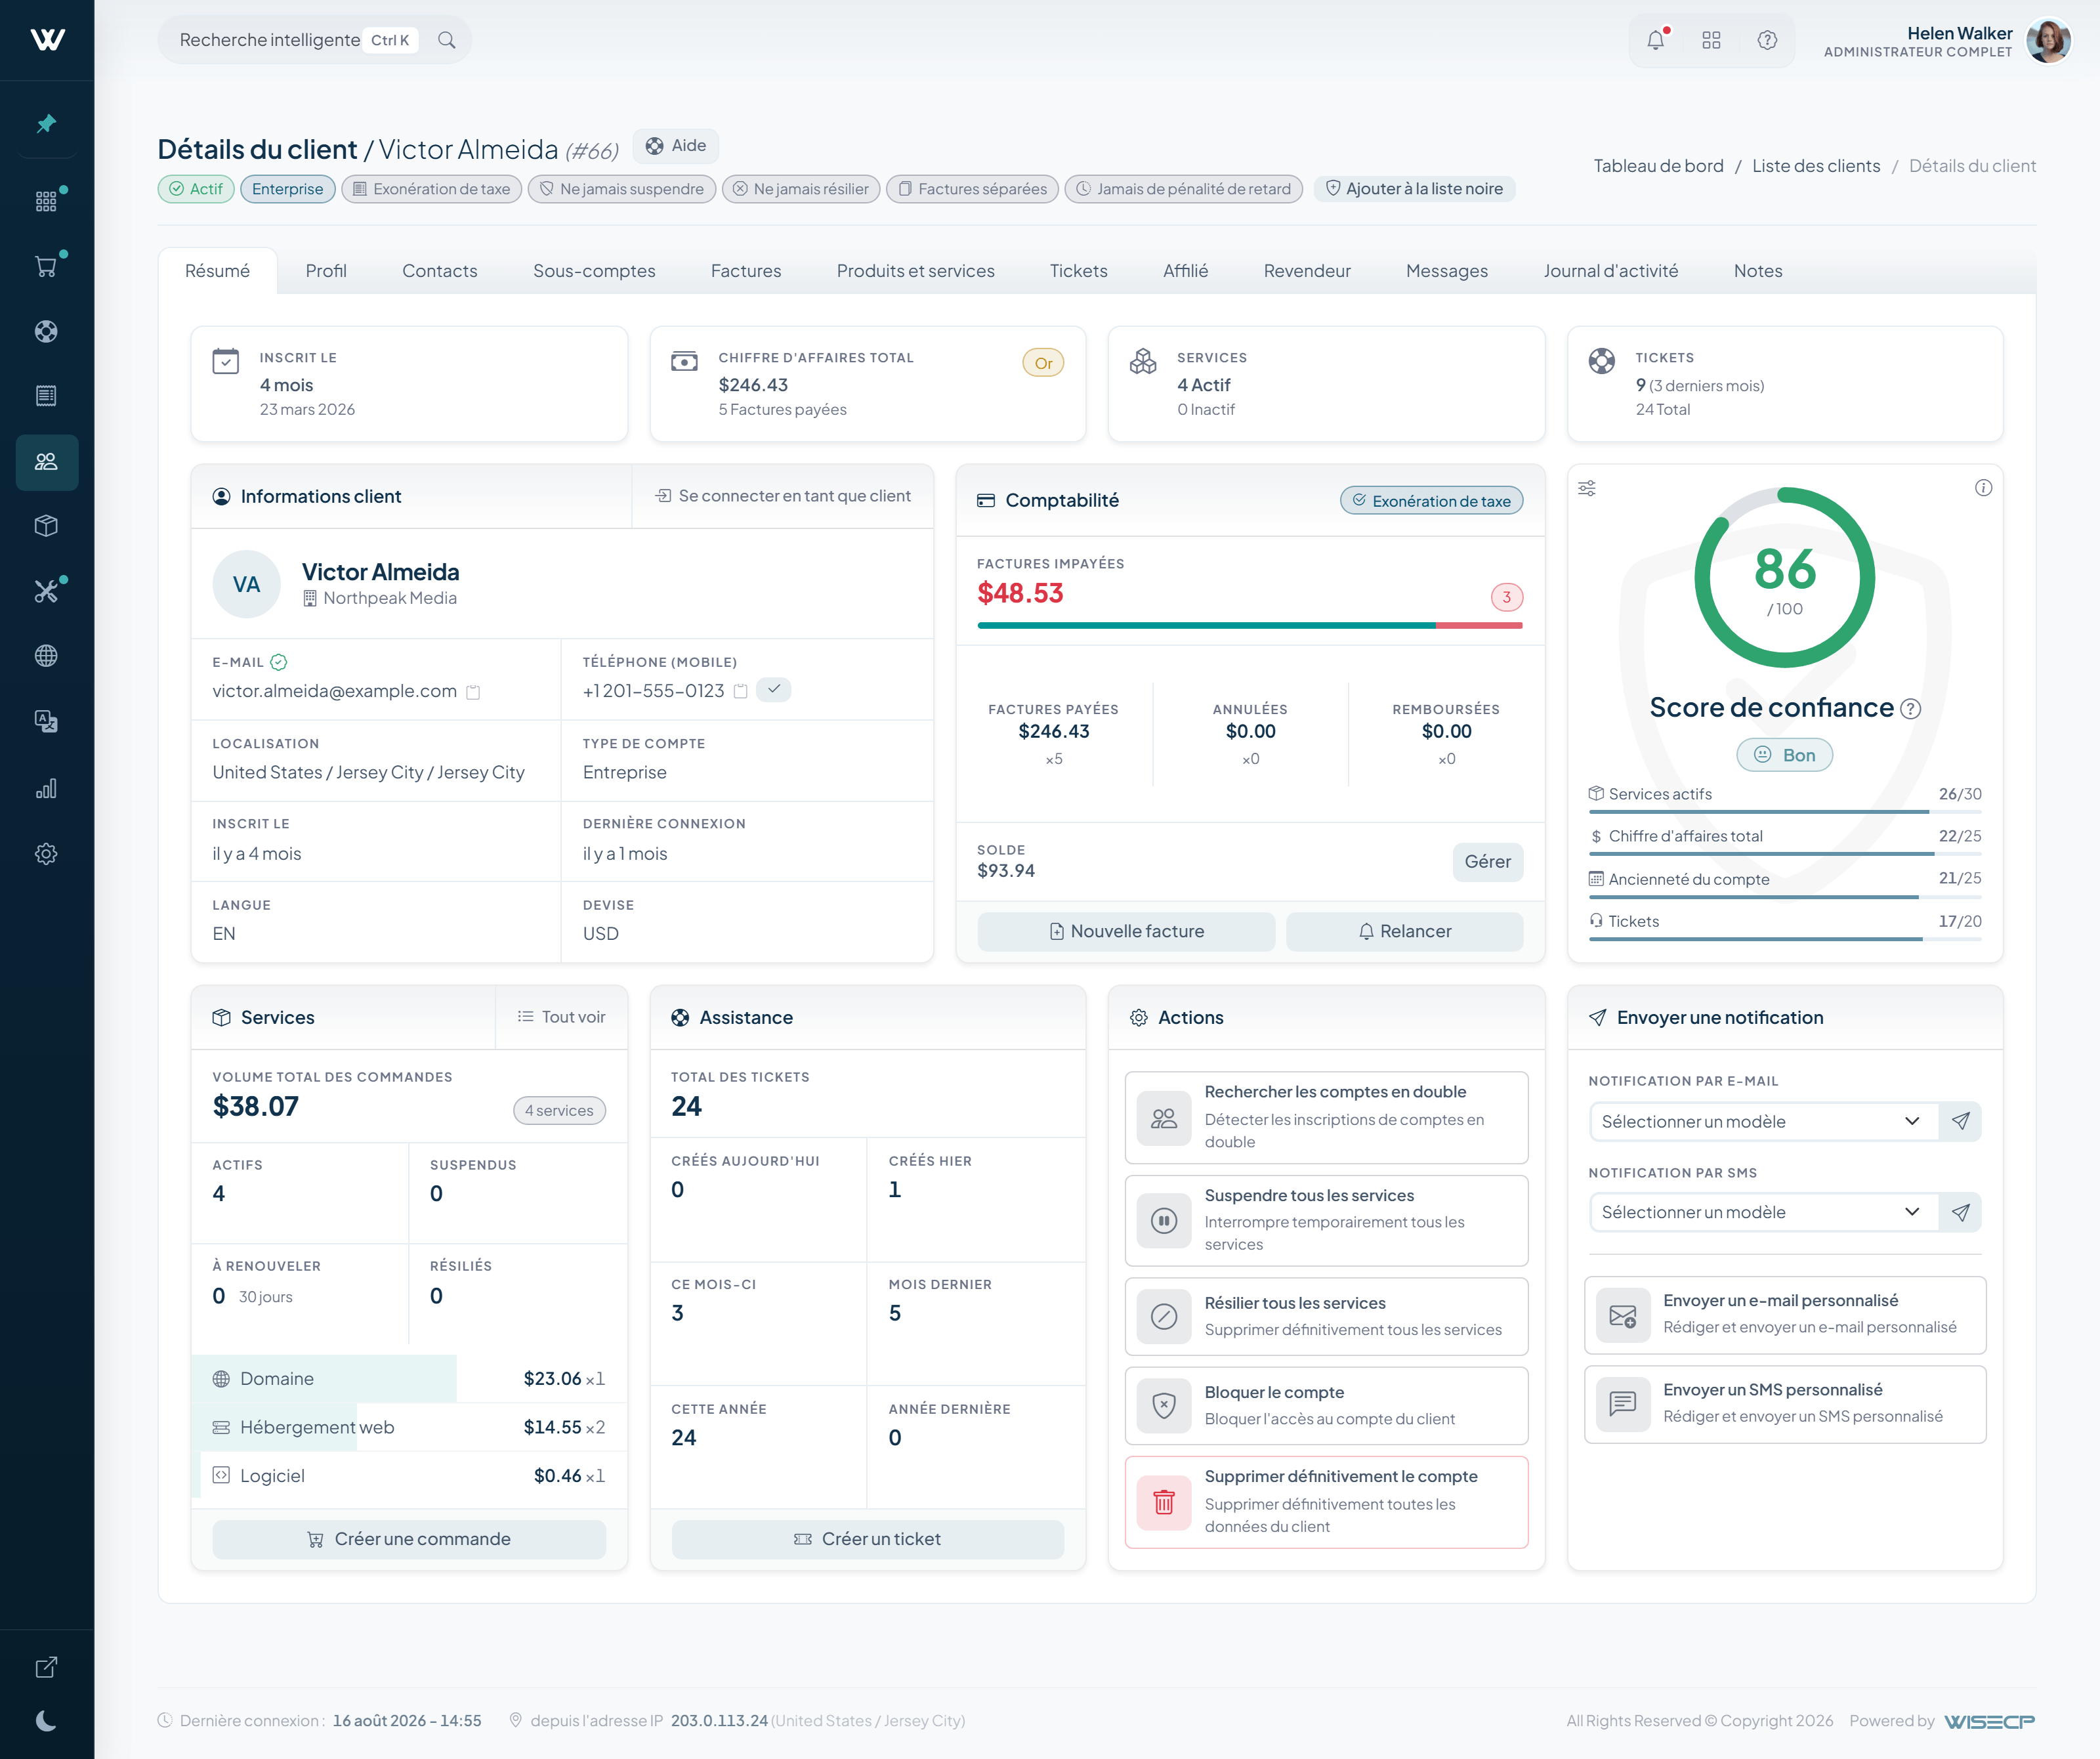Open the support lifebuoy sidebar icon
This screenshot has width=2100, height=1759.
[46, 331]
